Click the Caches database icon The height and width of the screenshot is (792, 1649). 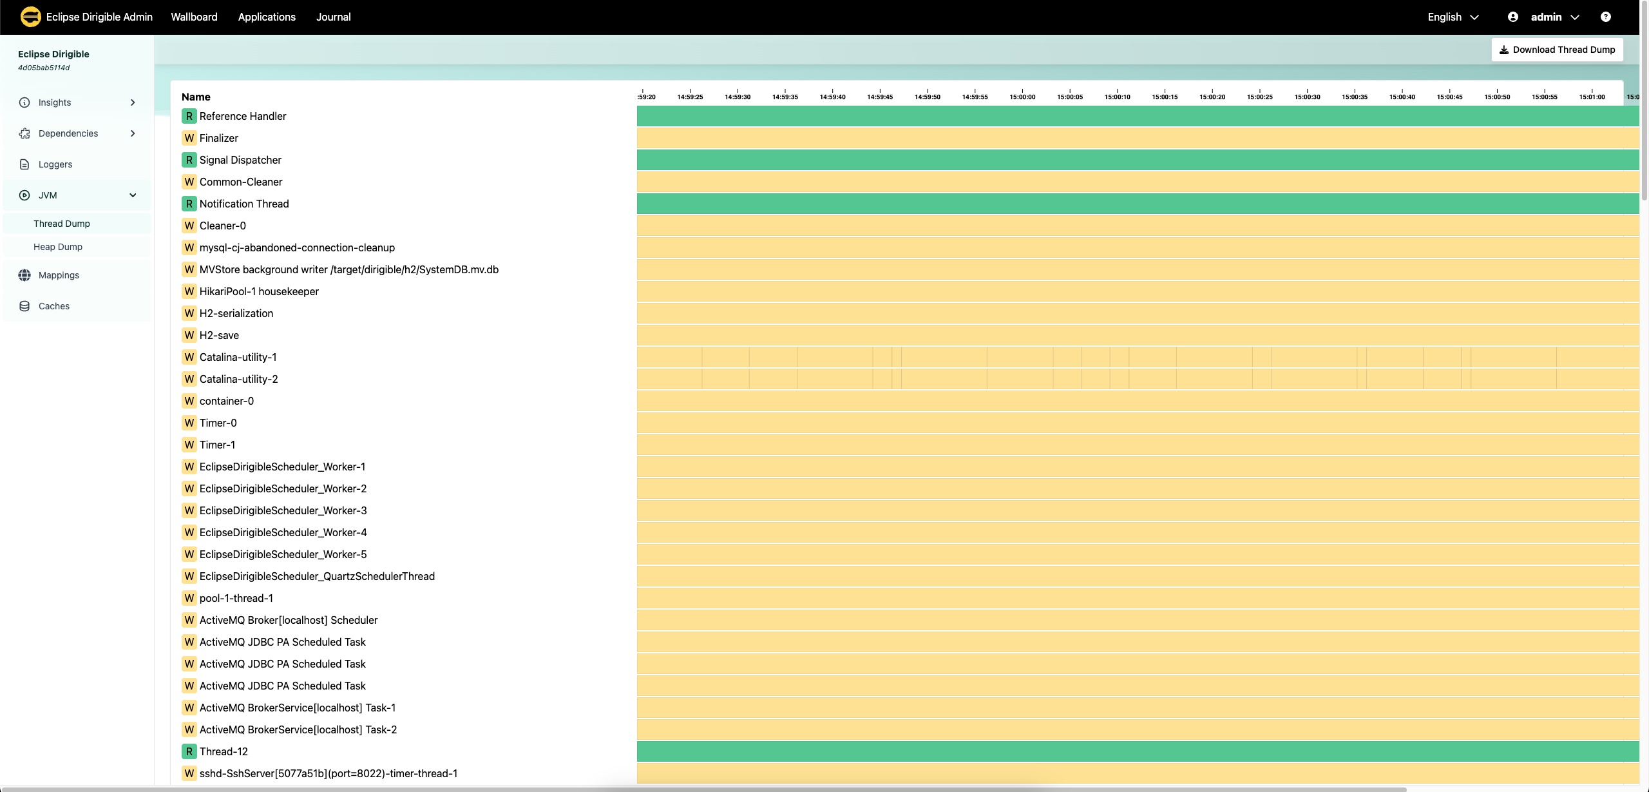pyautogui.click(x=24, y=306)
